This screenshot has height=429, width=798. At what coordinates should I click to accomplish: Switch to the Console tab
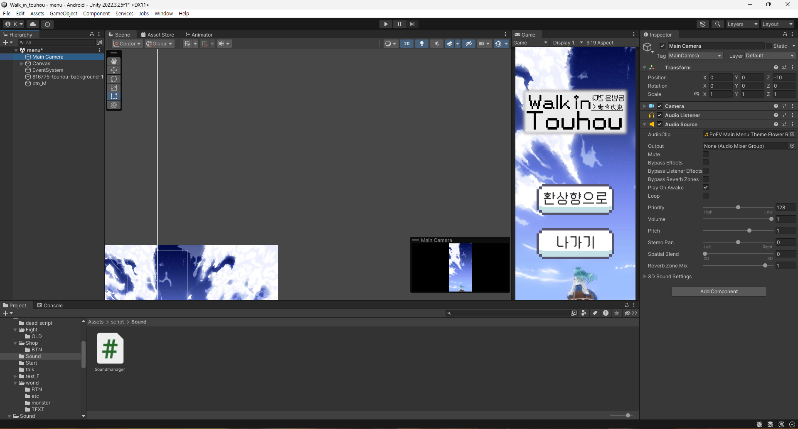pyautogui.click(x=50, y=306)
